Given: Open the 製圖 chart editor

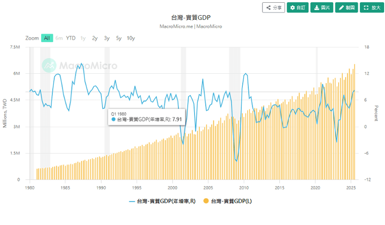Looking at the screenshot, I should point(346,8).
